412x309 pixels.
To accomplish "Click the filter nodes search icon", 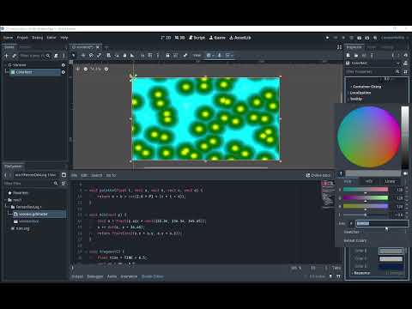I will tap(48, 56).
